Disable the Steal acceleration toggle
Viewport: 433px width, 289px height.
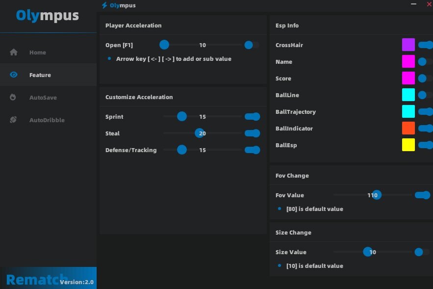coord(252,133)
